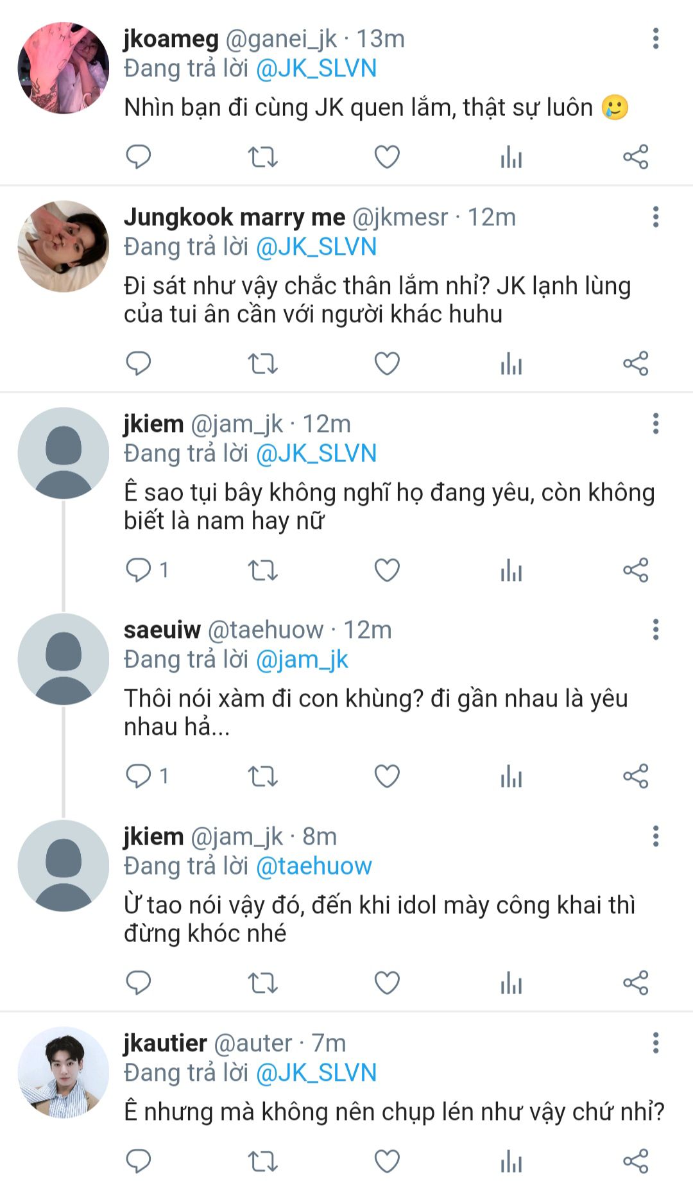
Task: Open three-dot menu on @jkmesr tweet
Action: tap(655, 217)
